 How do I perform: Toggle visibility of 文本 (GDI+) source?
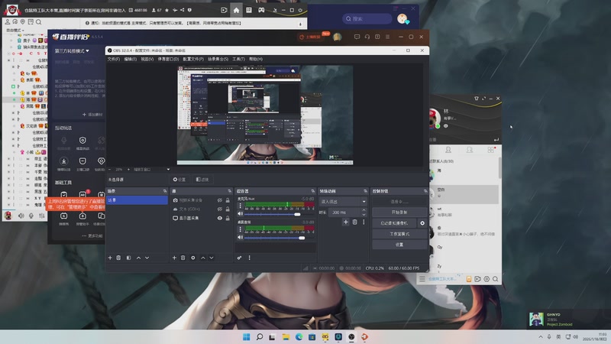coord(220,209)
